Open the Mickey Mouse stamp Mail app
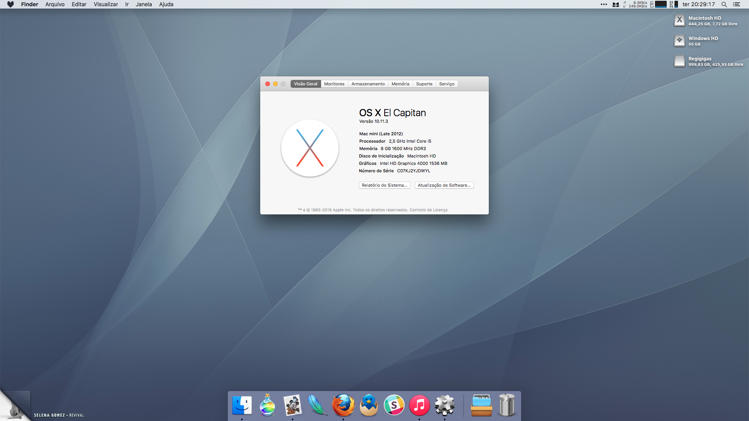Screen dimensions: 749x421 [293, 405]
